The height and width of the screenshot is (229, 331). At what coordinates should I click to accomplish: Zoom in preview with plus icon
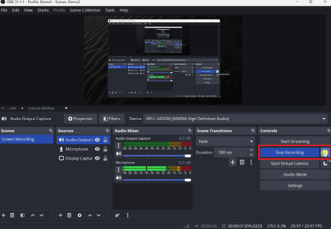[23, 108]
